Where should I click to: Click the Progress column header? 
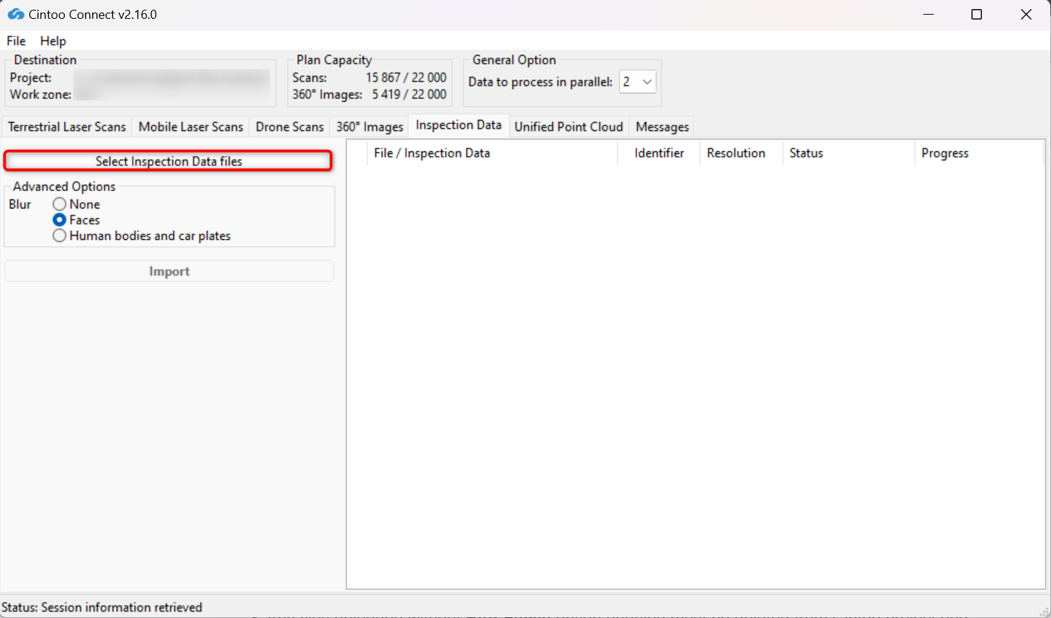coord(979,153)
